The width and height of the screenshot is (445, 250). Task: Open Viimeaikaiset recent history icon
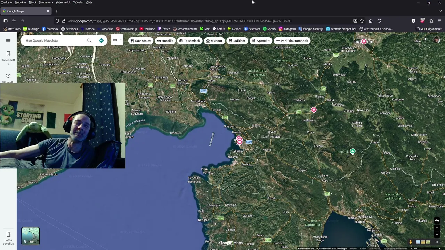point(8,76)
